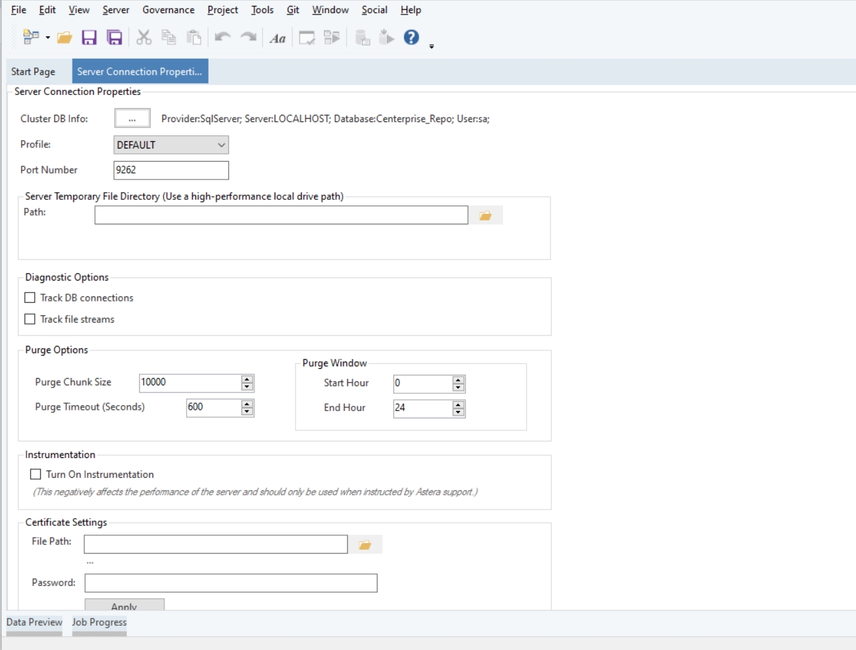Click the Cut scissors icon
Viewport: 856px width, 650px height.
tap(143, 38)
